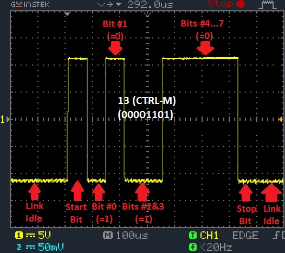
Task: Click the channel 2 badge icon
Action: pos(19,247)
